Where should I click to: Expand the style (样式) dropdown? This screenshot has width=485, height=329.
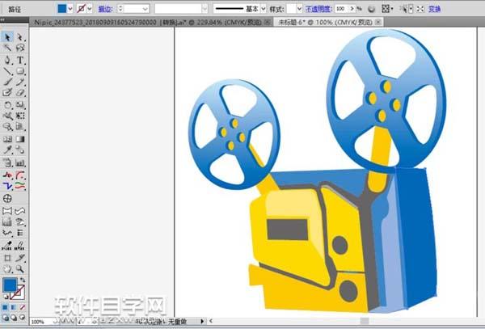coord(298,7)
